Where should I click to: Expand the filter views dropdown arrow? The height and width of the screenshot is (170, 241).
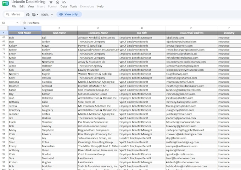point(37,14)
